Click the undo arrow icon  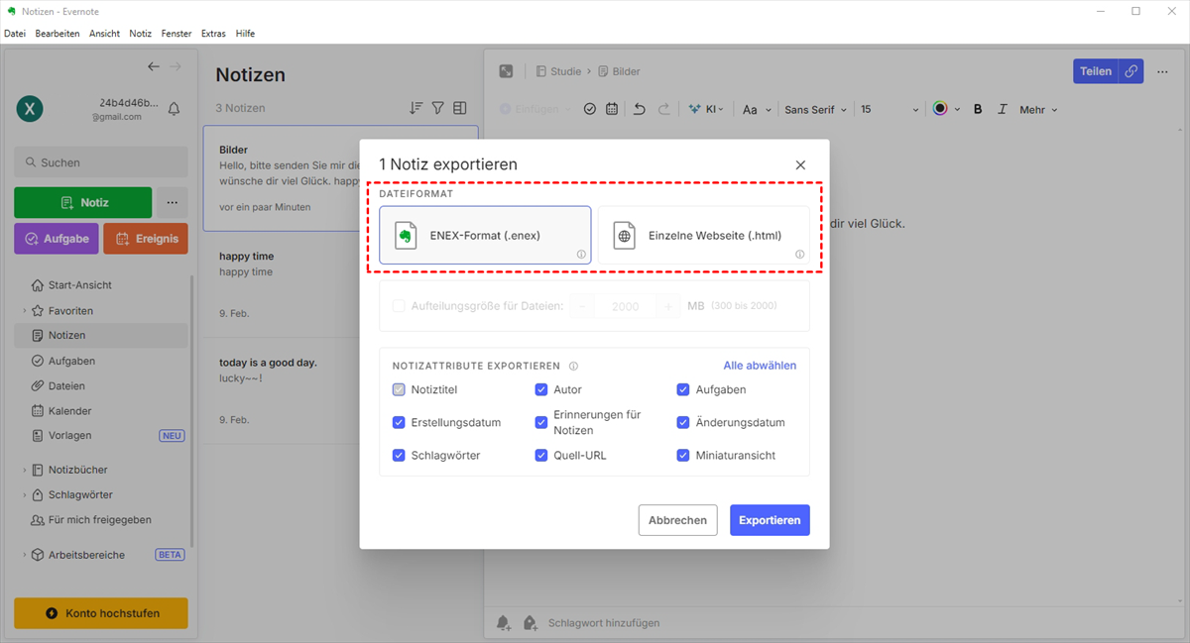pyautogui.click(x=639, y=109)
